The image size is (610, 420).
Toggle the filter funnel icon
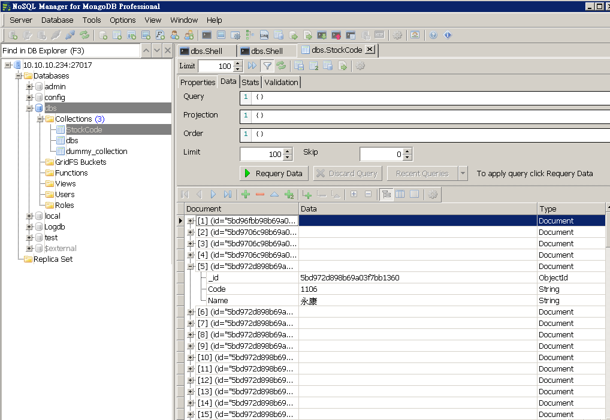click(x=267, y=66)
